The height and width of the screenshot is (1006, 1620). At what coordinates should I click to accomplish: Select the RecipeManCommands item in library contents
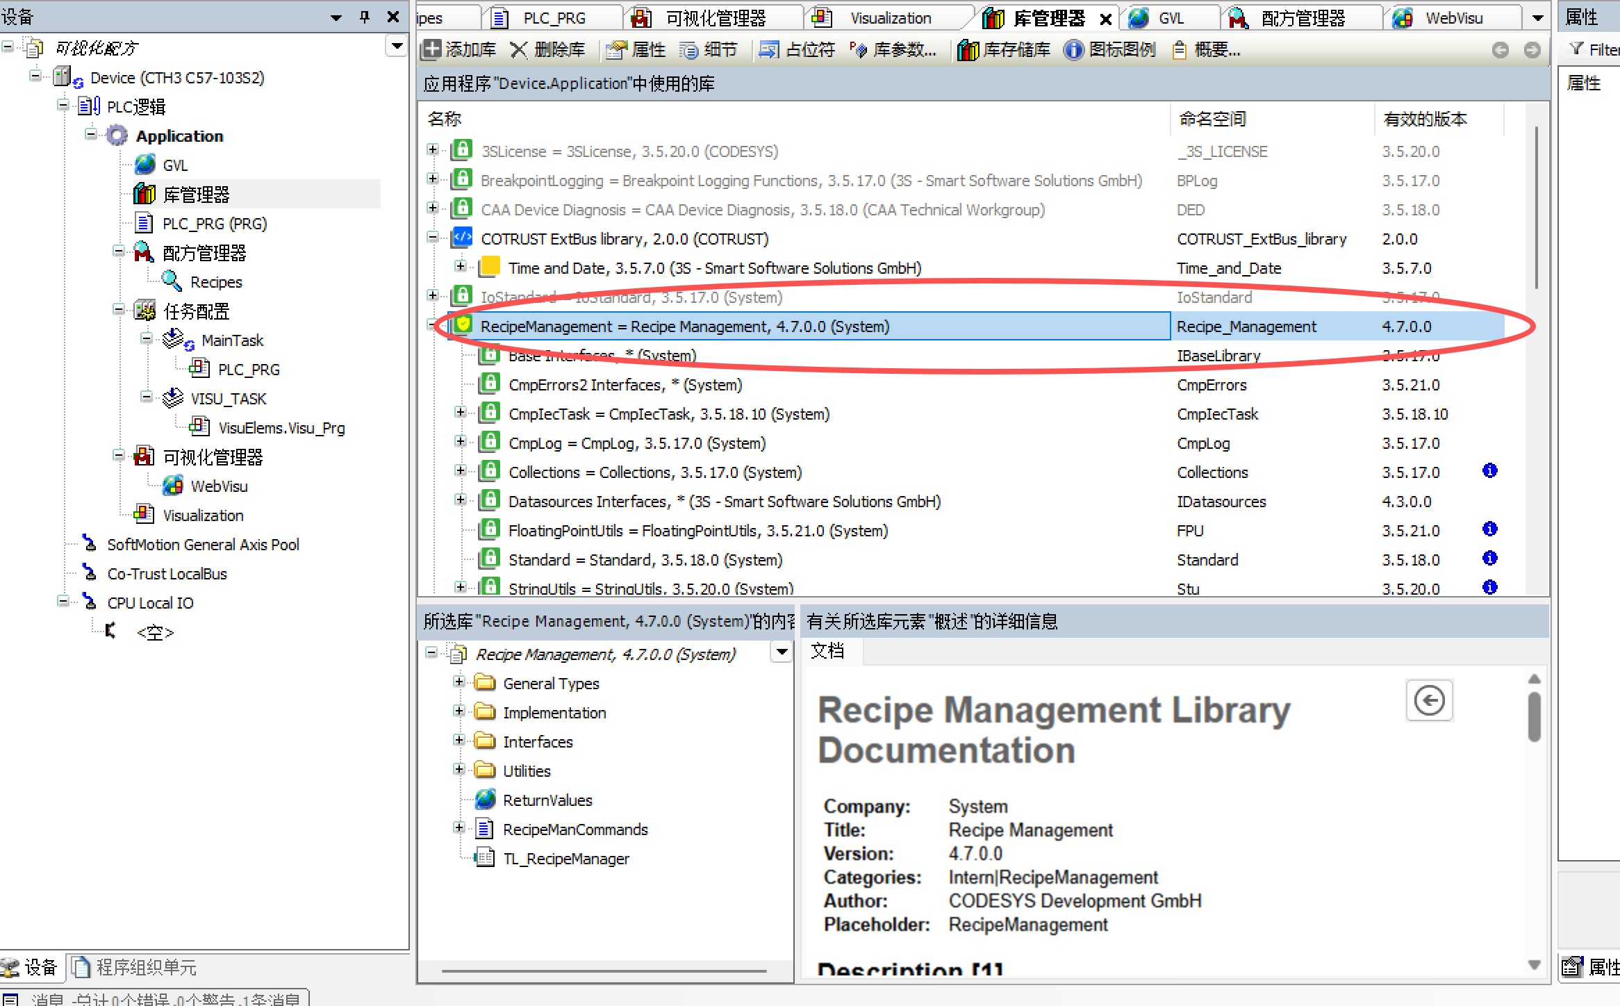pos(575,829)
